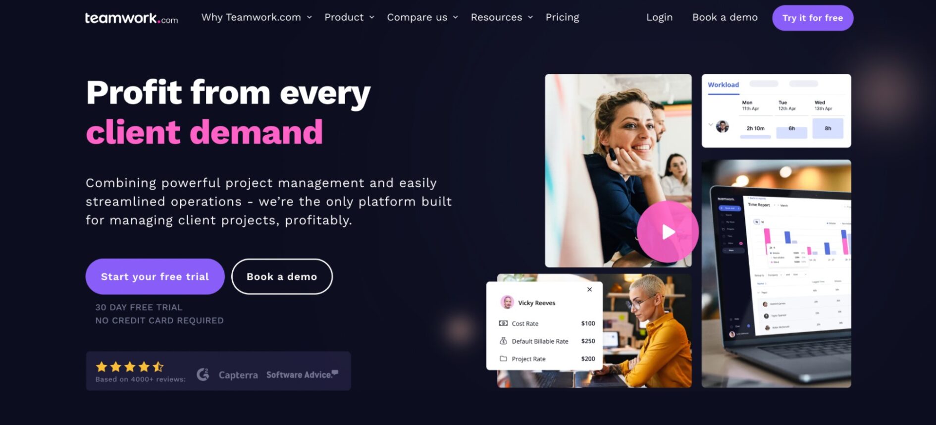
Task: Open the Resources dropdown menu
Action: [x=502, y=17]
